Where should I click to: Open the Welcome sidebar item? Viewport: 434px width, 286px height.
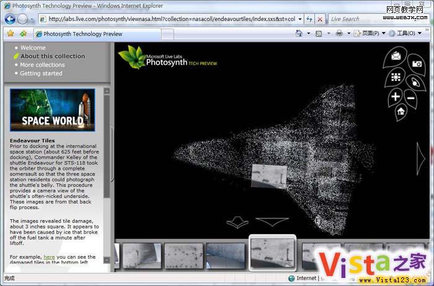pos(32,48)
